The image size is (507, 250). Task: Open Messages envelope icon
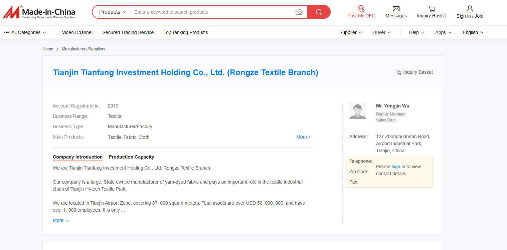click(x=396, y=9)
